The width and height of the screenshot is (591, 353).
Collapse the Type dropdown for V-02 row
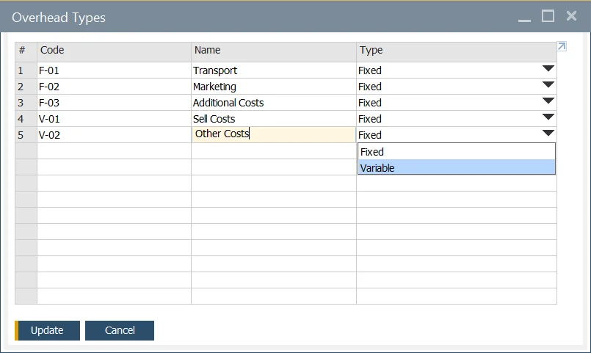pyautogui.click(x=548, y=134)
